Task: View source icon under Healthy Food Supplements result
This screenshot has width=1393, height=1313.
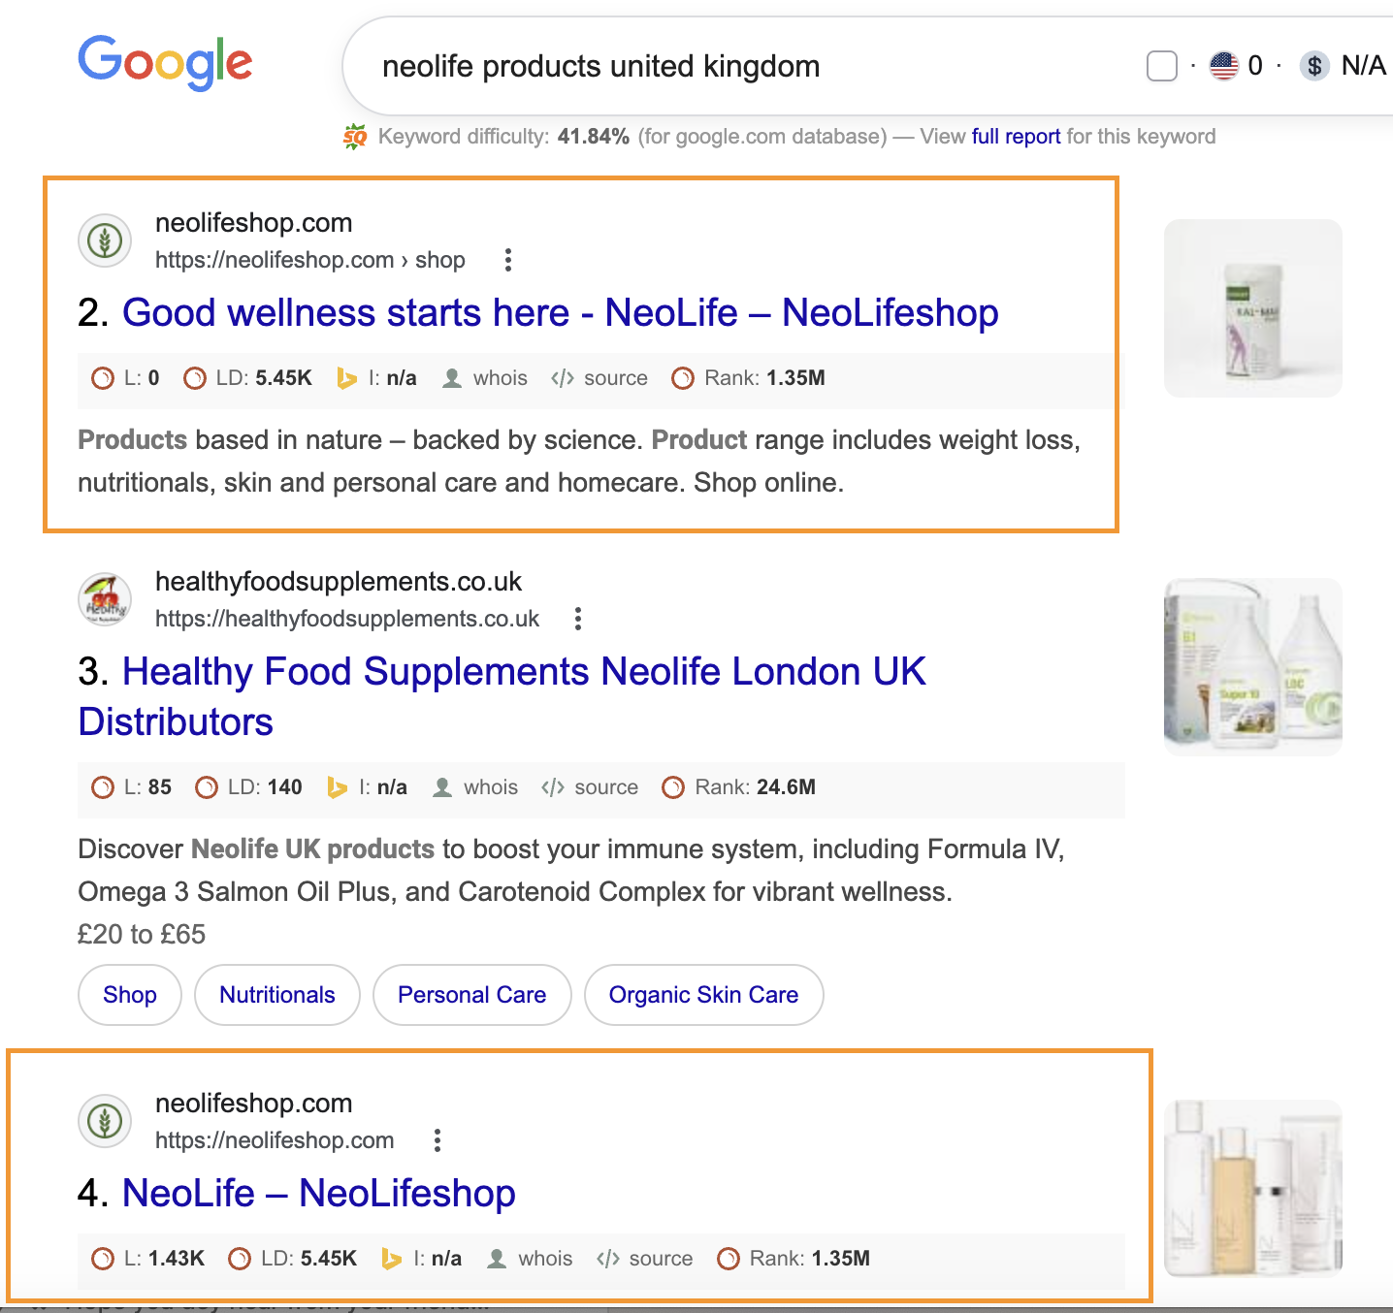Action: point(553,787)
